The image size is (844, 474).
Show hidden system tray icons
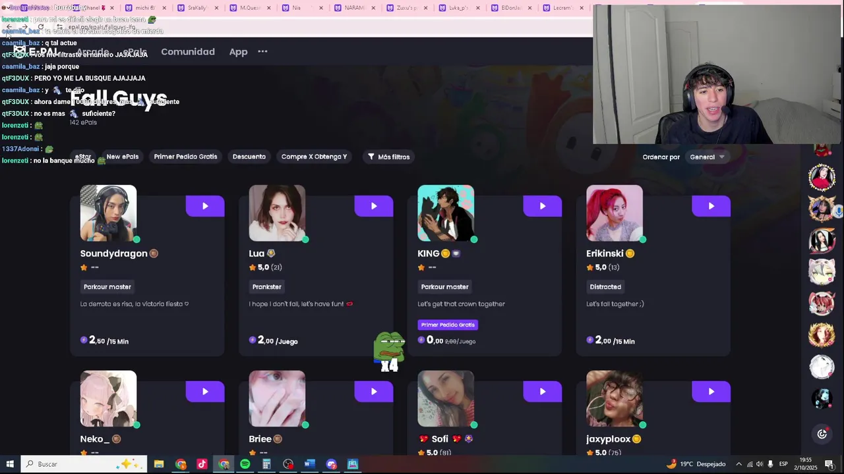[x=738, y=464]
